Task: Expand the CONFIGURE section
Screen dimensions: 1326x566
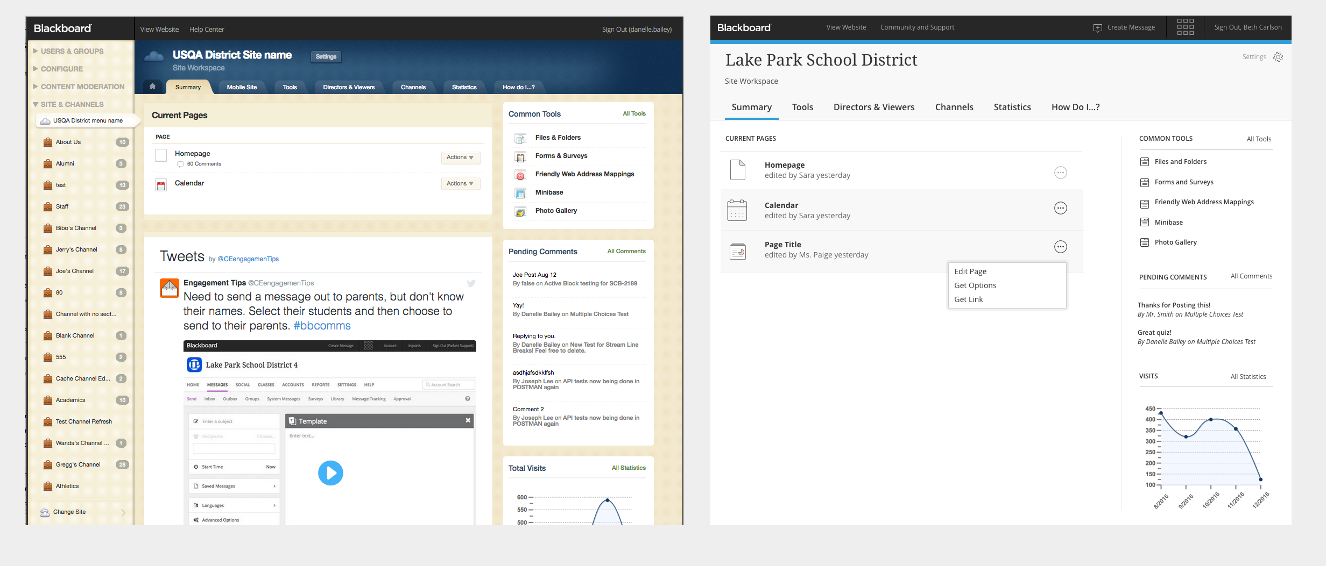Action: (58, 69)
